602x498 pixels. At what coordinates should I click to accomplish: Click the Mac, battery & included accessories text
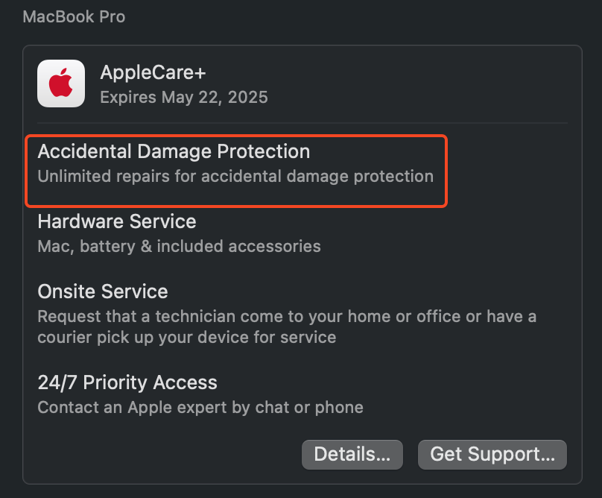pos(179,246)
